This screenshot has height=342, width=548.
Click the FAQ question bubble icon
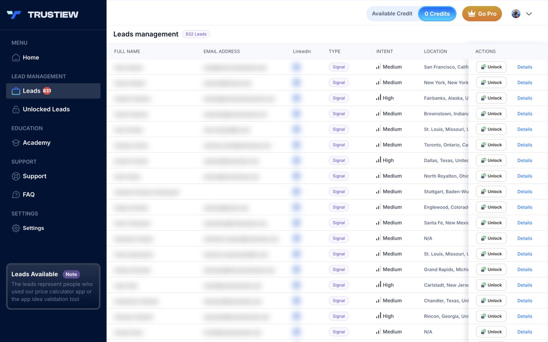16,195
